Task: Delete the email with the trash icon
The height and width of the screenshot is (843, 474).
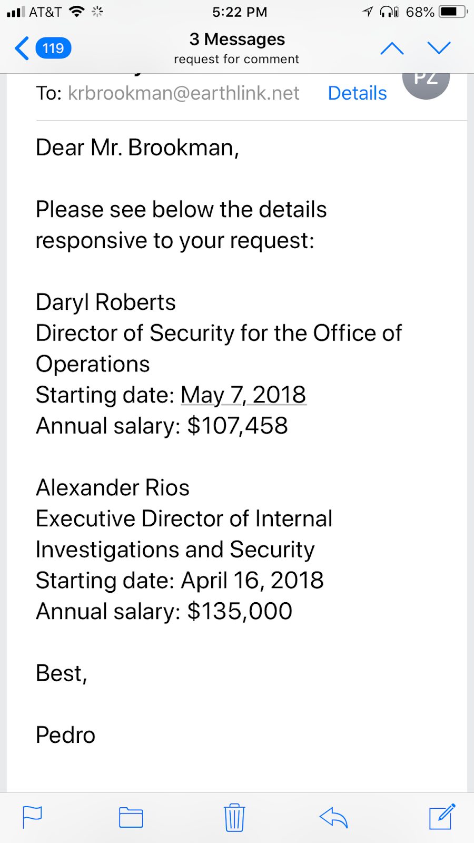Action: (234, 818)
